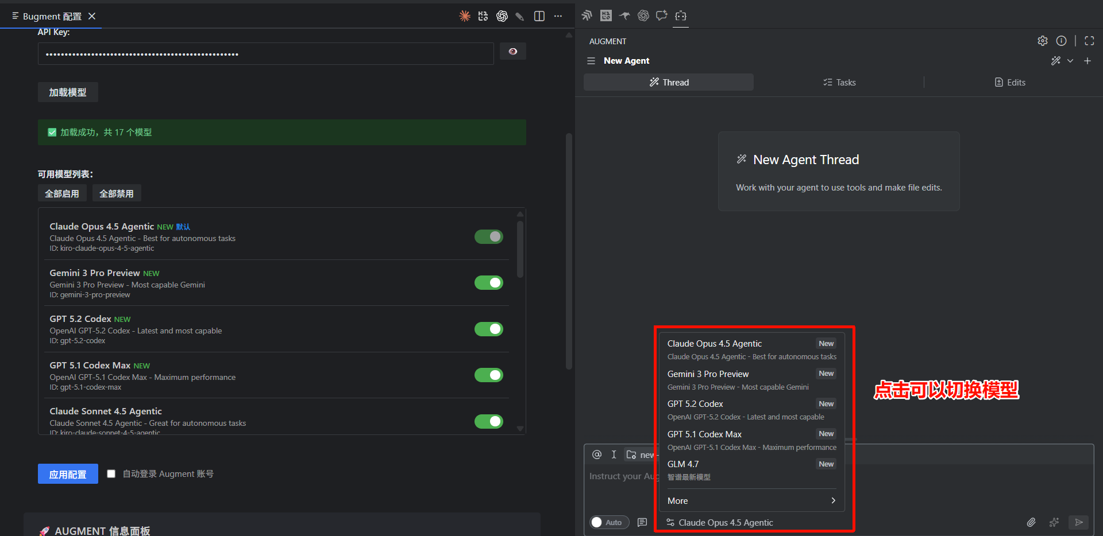
Task: Click the @ mention icon in chat input
Action: [x=597, y=455]
